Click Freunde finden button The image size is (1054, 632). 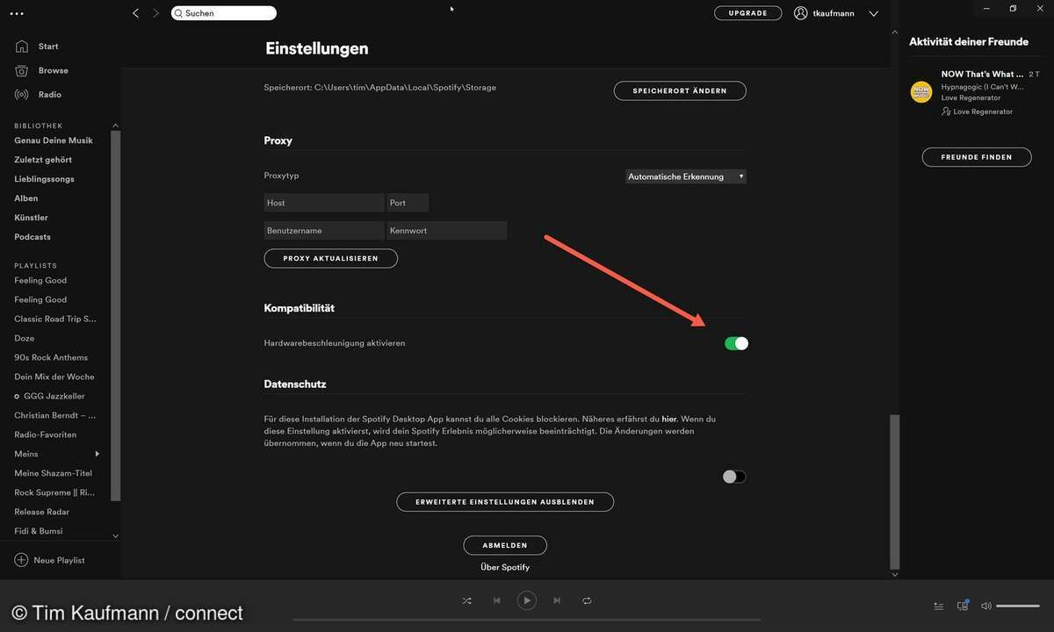click(977, 157)
